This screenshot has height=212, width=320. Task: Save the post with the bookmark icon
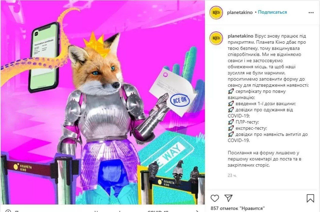[310, 198]
